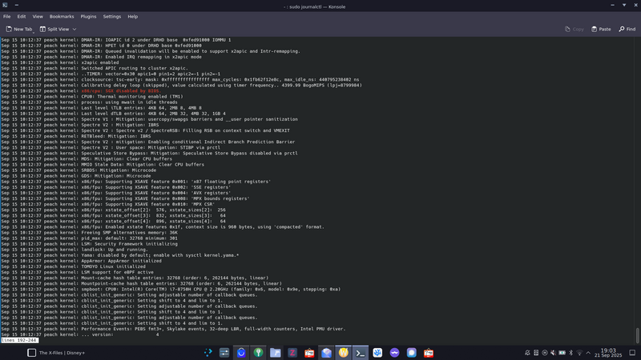The image size is (641, 360).
Task: Open the white-blue creature app icon
Action: click(x=377, y=353)
